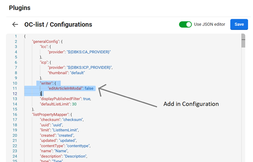253x162 pixels.
Task: Click the Plugins heading
Action: click(x=20, y=7)
